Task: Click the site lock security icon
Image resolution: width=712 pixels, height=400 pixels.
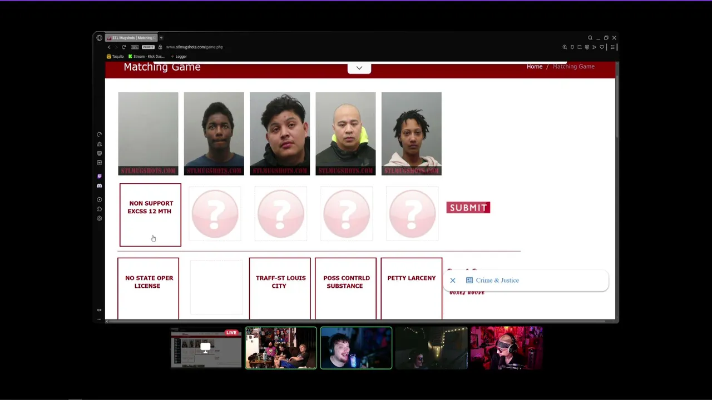Action: 160,47
